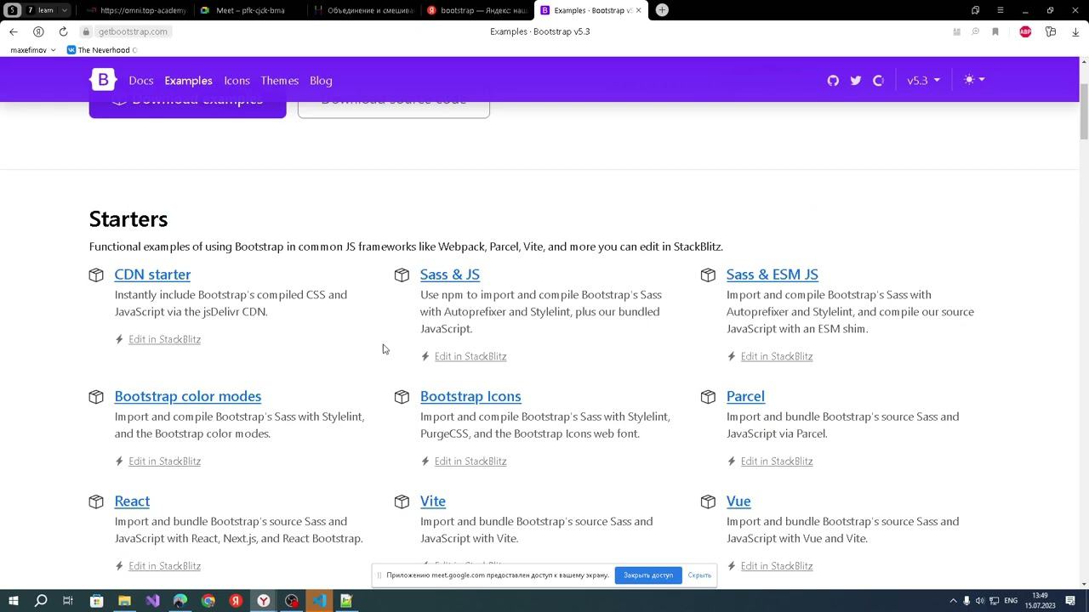Open the CDN starter example link
The image size is (1089, 612).
click(x=152, y=275)
